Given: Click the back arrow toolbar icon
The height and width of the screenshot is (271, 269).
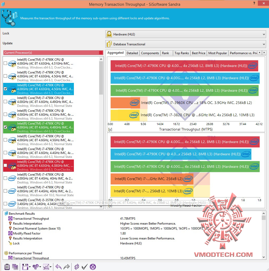Looking at the screenshot, I should 59,267.
